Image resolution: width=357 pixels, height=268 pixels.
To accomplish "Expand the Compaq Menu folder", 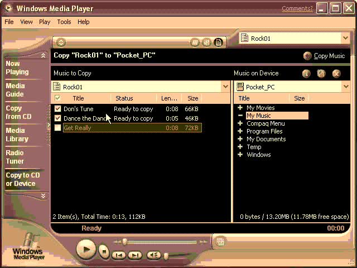I will [x=240, y=123].
